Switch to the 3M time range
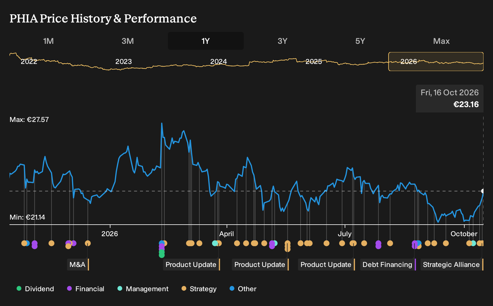 128,41
